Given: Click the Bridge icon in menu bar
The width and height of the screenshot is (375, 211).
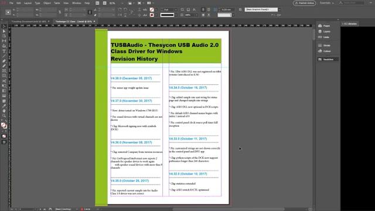Looking at the screenshot, I should pyautogui.click(x=97, y=3).
